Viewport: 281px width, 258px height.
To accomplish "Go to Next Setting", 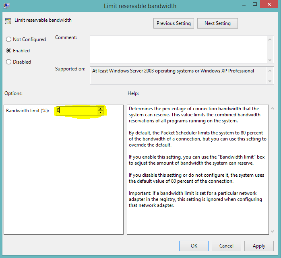I will tap(217, 23).
